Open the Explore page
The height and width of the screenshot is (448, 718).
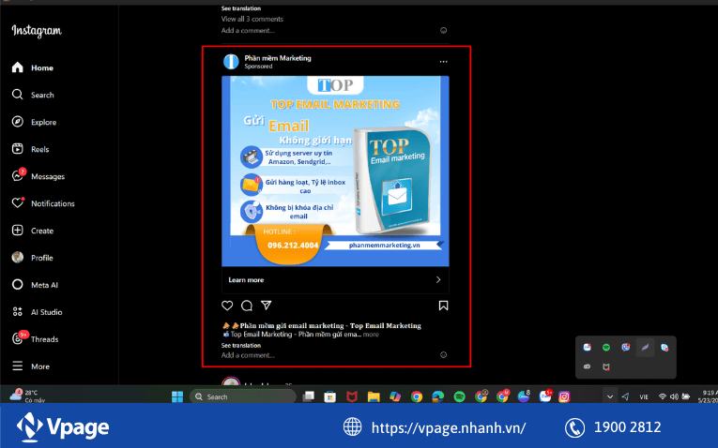(34, 122)
